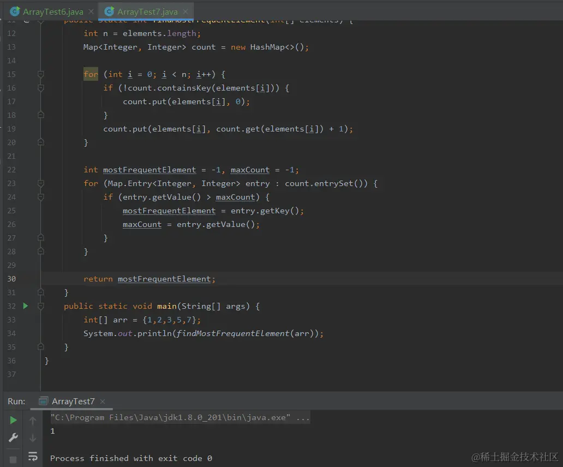The width and height of the screenshot is (563, 467).
Task: Open run settings via the wrench icon
Action: click(13, 438)
